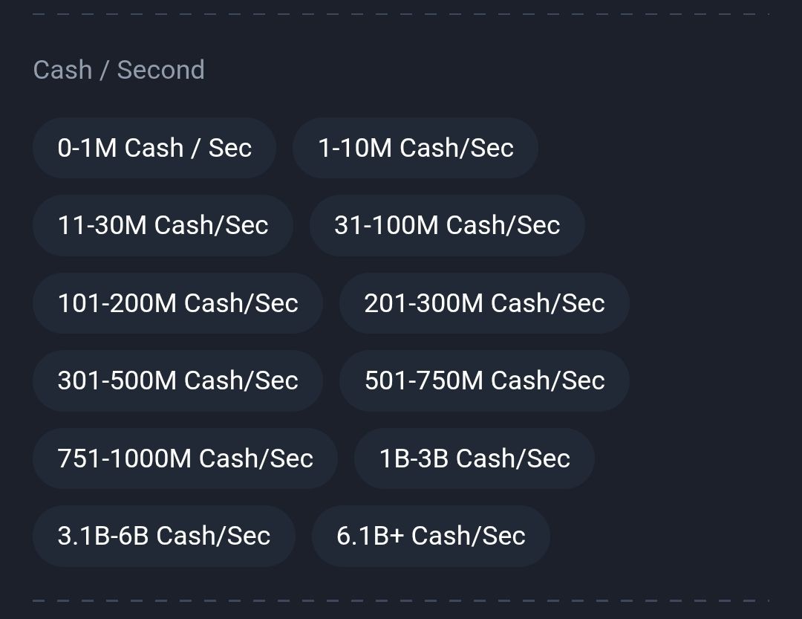Screen dimensions: 802x619
Task: Pick the 31-100M Cash/Sec chip
Action: coord(447,225)
